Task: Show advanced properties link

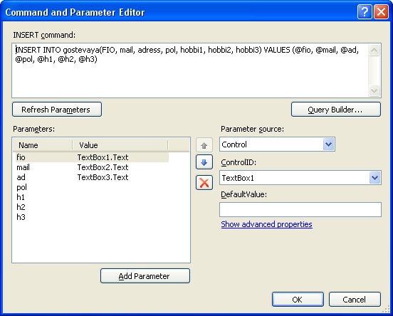Action: point(266,224)
